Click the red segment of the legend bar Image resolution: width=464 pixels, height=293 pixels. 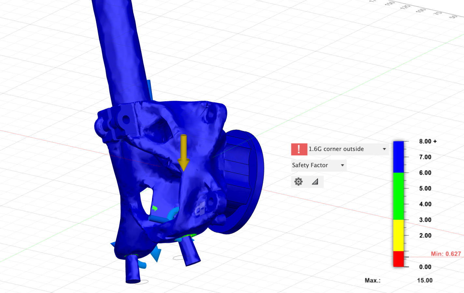pos(398,259)
